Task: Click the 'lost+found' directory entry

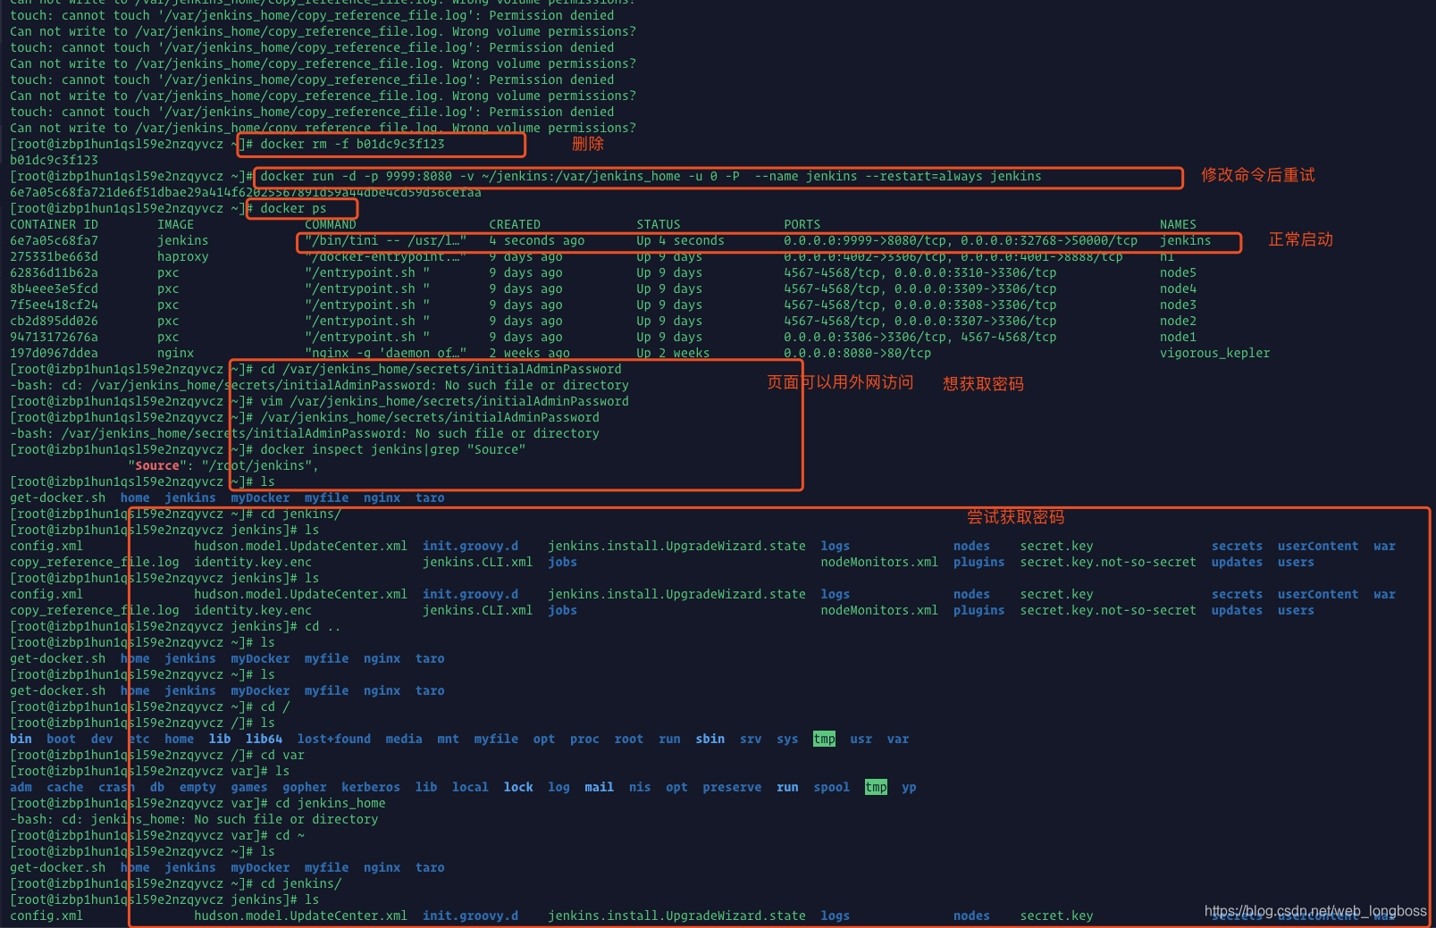Action: [x=333, y=739]
